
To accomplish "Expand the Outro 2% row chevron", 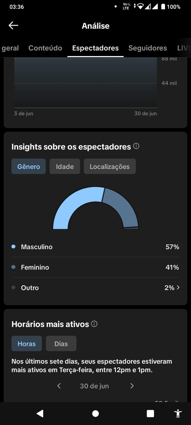I will tap(178, 287).
